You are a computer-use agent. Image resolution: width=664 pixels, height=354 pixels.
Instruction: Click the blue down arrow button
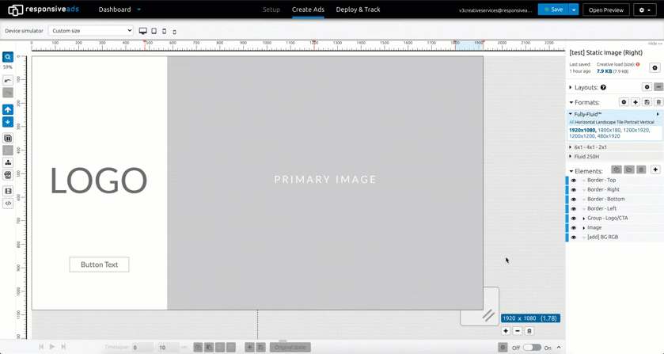pyautogui.click(x=8, y=122)
